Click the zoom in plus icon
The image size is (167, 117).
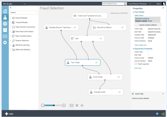tap(64, 105)
